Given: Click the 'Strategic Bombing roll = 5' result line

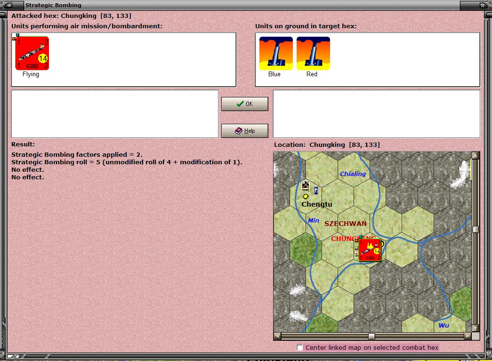Looking at the screenshot, I should coord(127,162).
